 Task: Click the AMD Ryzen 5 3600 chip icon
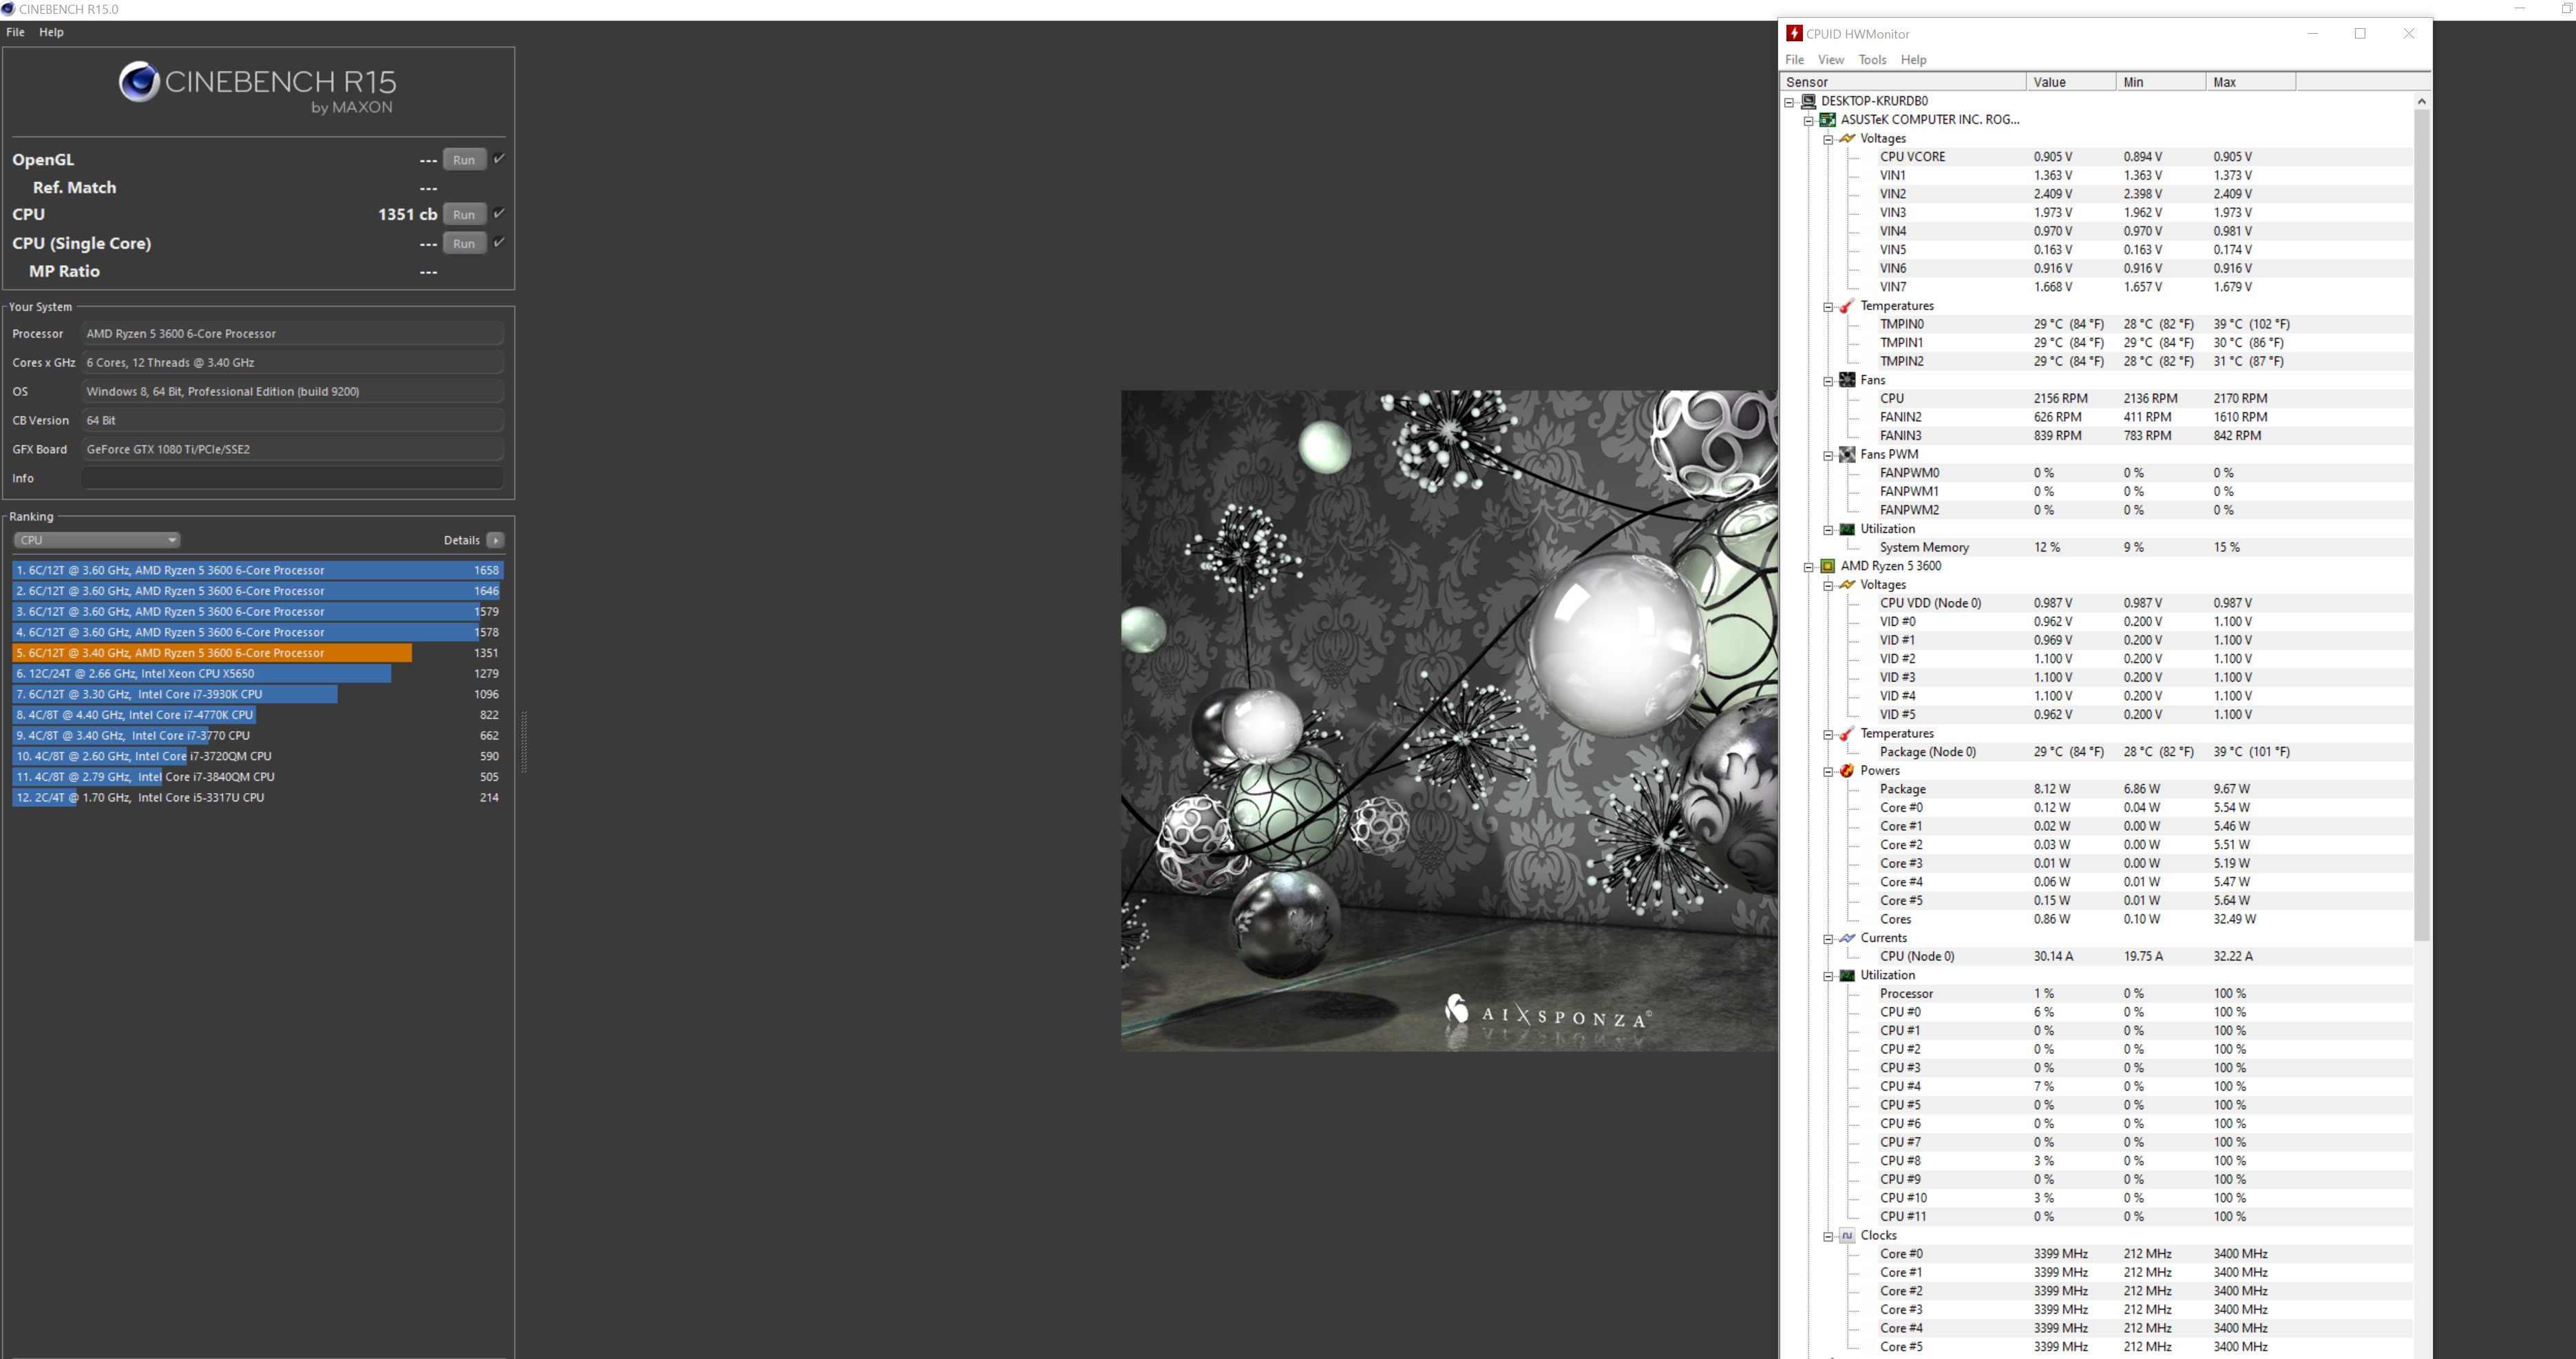[x=1827, y=566]
